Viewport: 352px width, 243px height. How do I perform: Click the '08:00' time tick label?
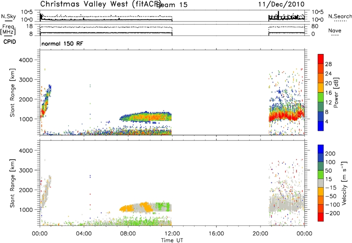[x=128, y=234]
